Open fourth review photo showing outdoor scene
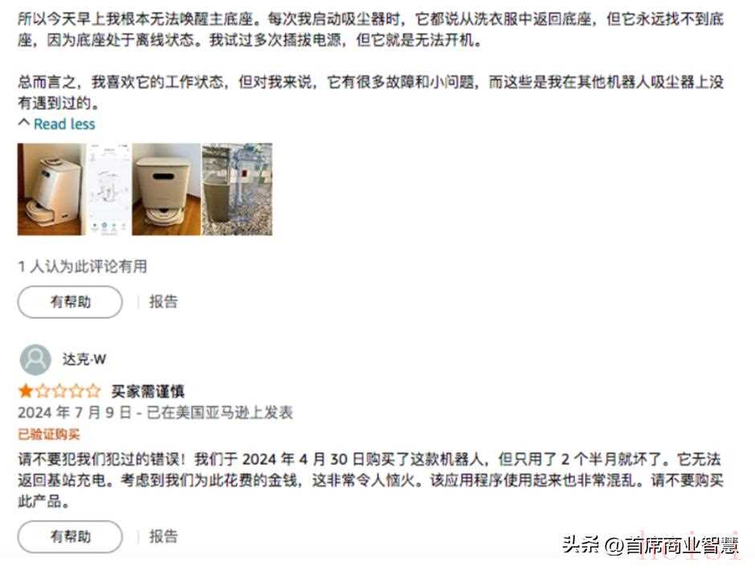755x570 pixels. pos(237,189)
